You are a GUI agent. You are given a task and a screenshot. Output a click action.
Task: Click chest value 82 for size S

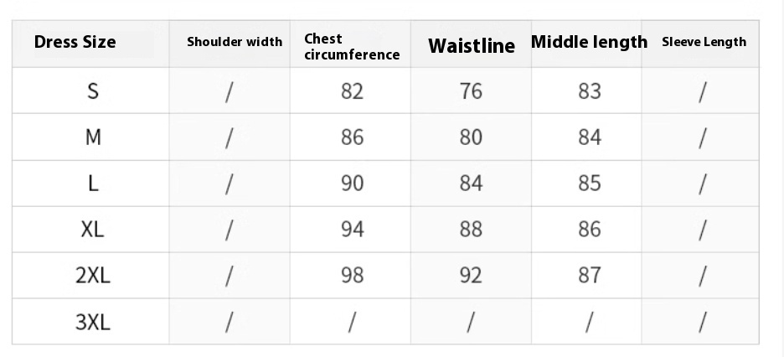click(x=353, y=91)
